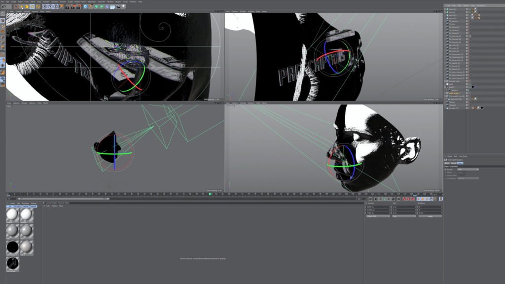Click the timeline preview range slider bar
The height and width of the screenshot is (284, 505).
[x=64, y=199]
